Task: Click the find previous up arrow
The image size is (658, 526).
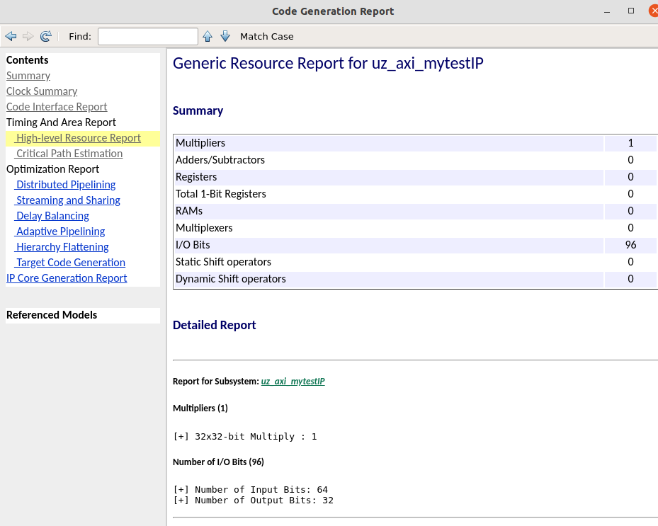Action: point(208,36)
